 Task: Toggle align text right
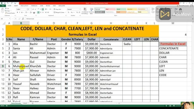pos(43,12)
